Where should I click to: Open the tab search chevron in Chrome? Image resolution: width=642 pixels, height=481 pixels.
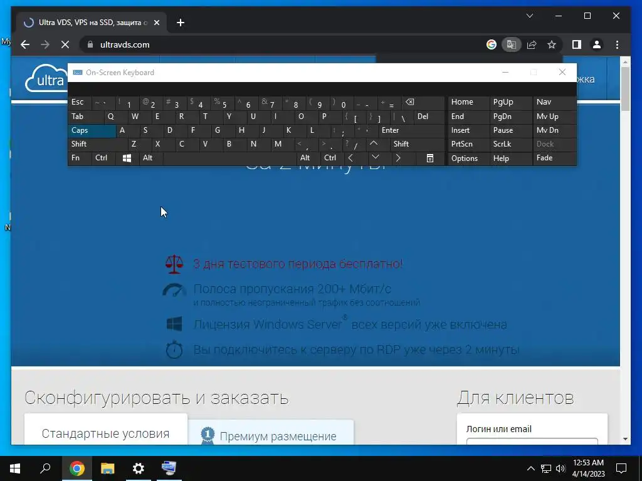point(529,16)
